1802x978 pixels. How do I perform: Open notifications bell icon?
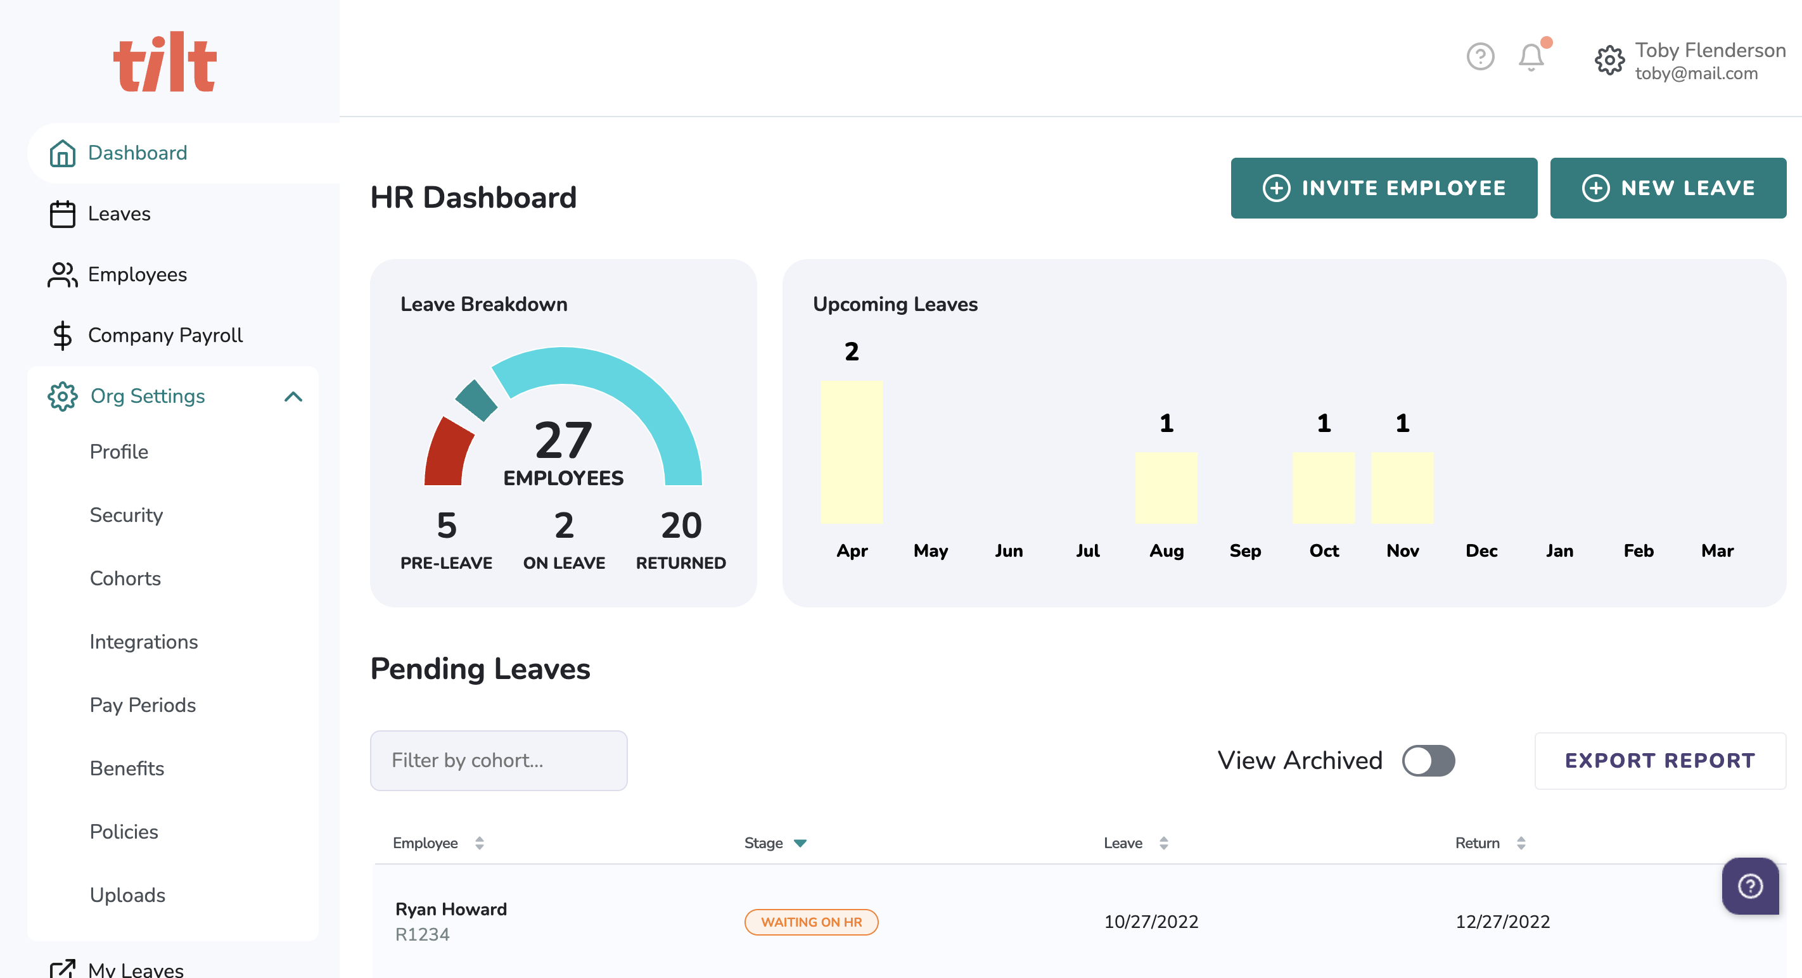(1531, 56)
